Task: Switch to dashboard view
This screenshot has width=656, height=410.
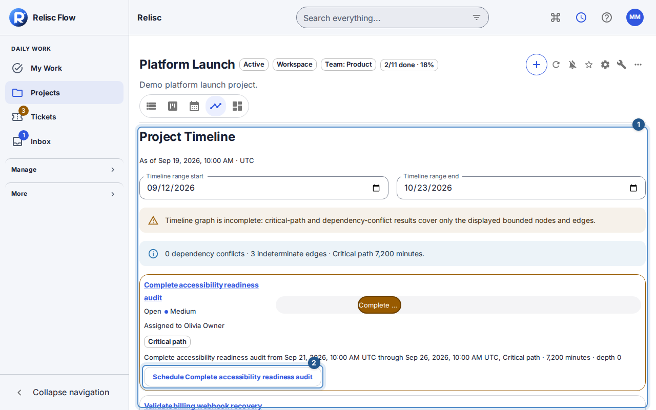Action: 237,106
